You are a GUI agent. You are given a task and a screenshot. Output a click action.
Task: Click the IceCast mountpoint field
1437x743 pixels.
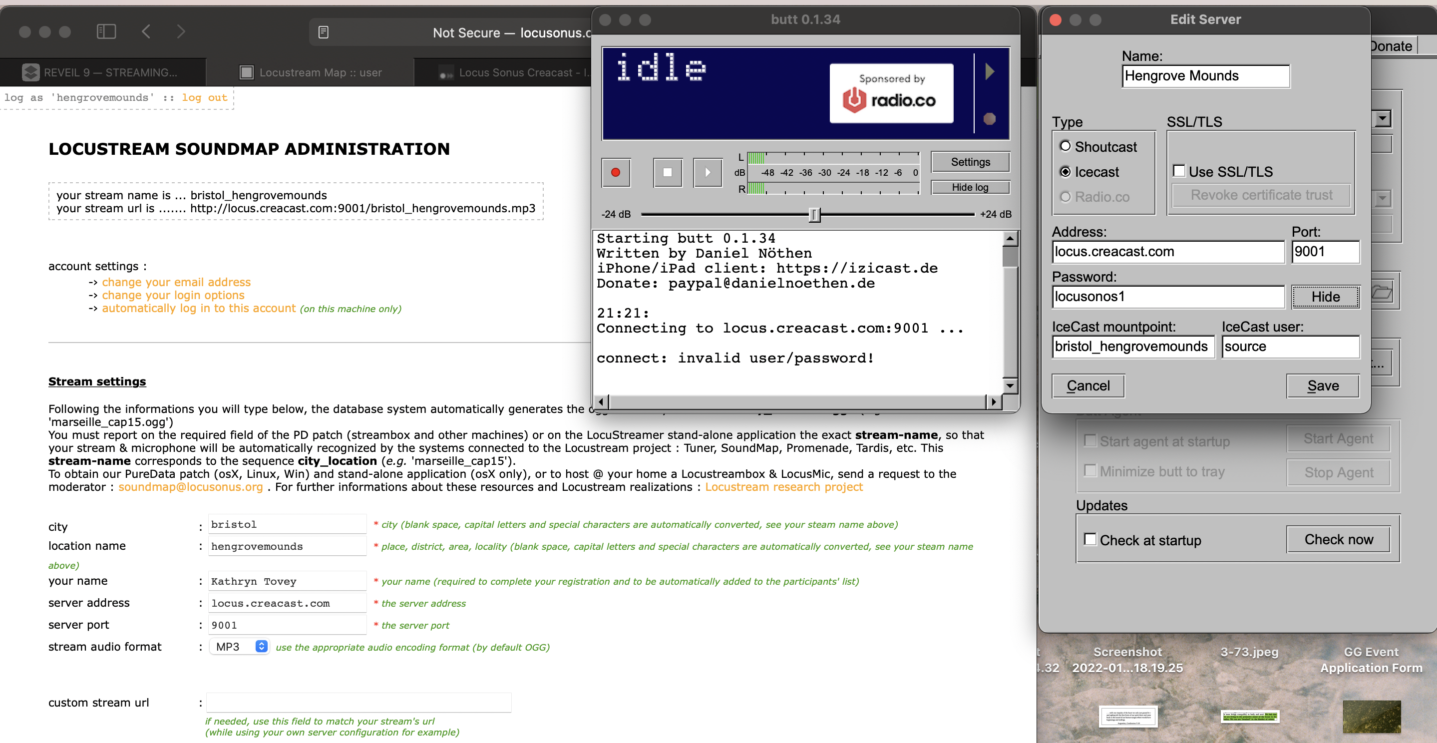click(1132, 347)
